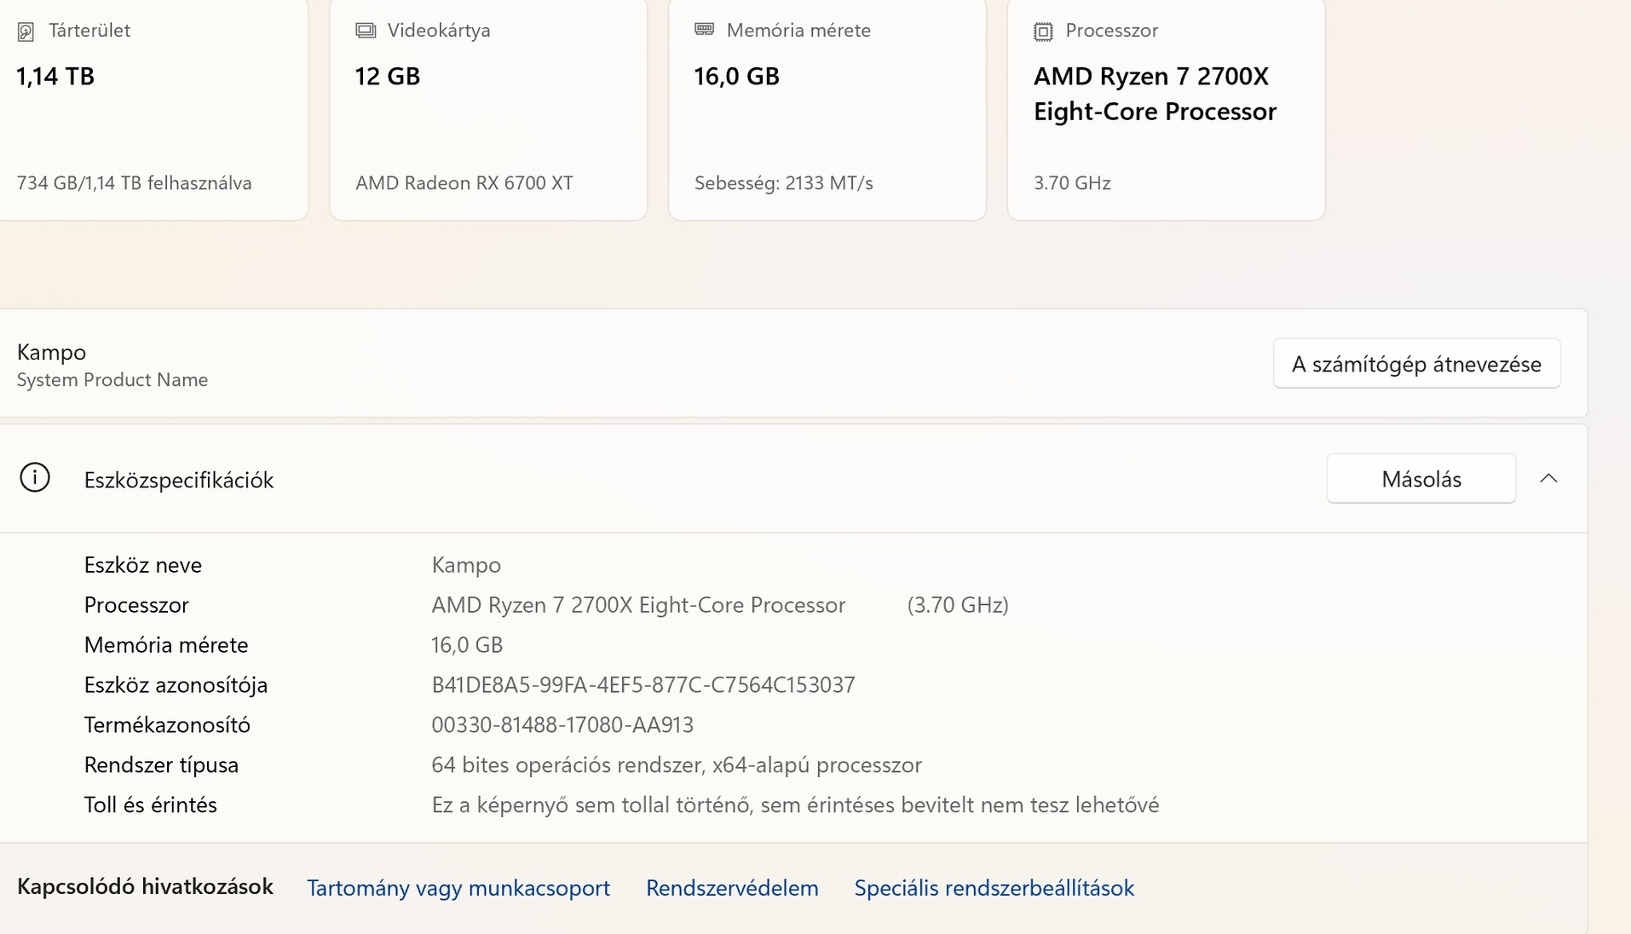The image size is (1631, 934).
Task: Click the memory chip icon beside Memória mérete
Action: [704, 30]
